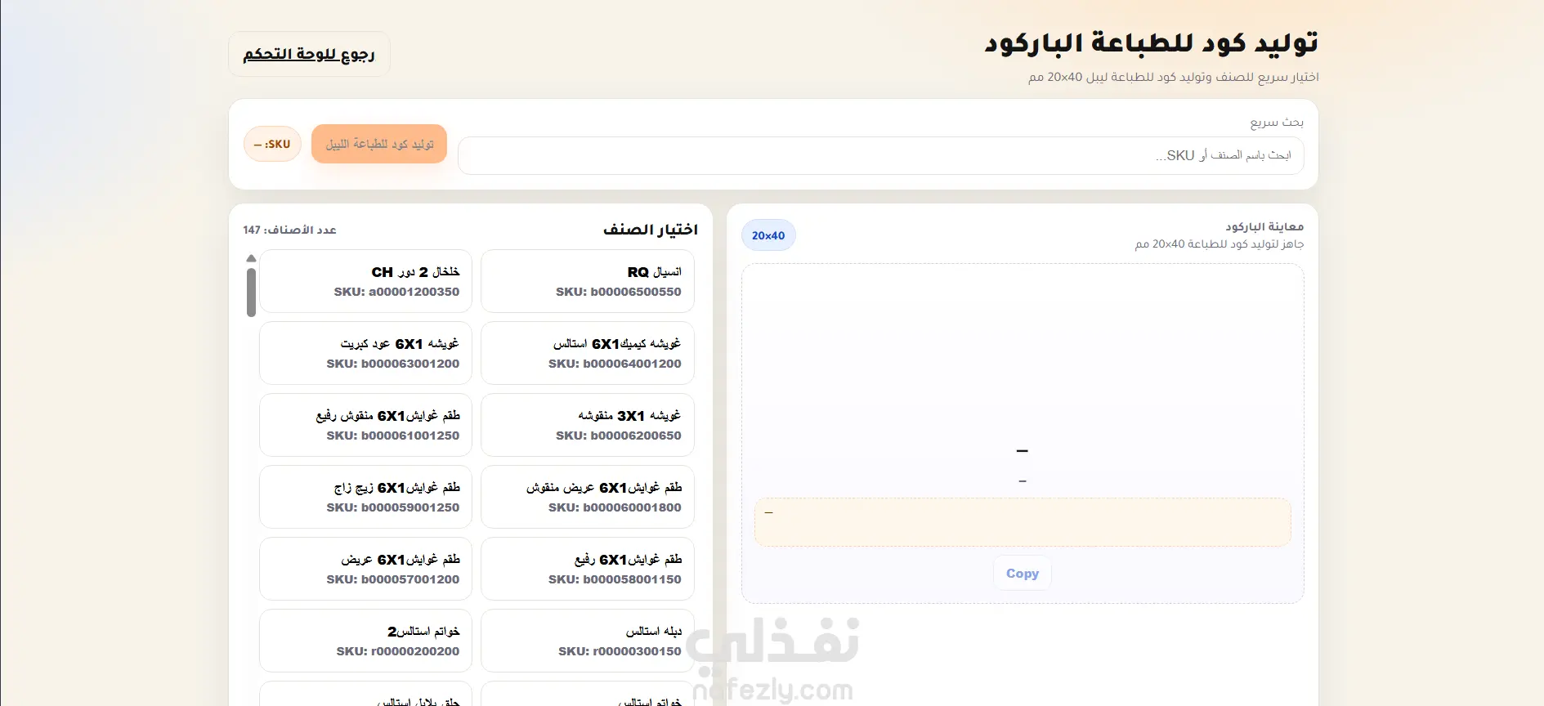Viewport: 1544px width, 706px height.
Task: Select طقم غوايش6X1 عريض منقوش card
Action: tap(588, 497)
